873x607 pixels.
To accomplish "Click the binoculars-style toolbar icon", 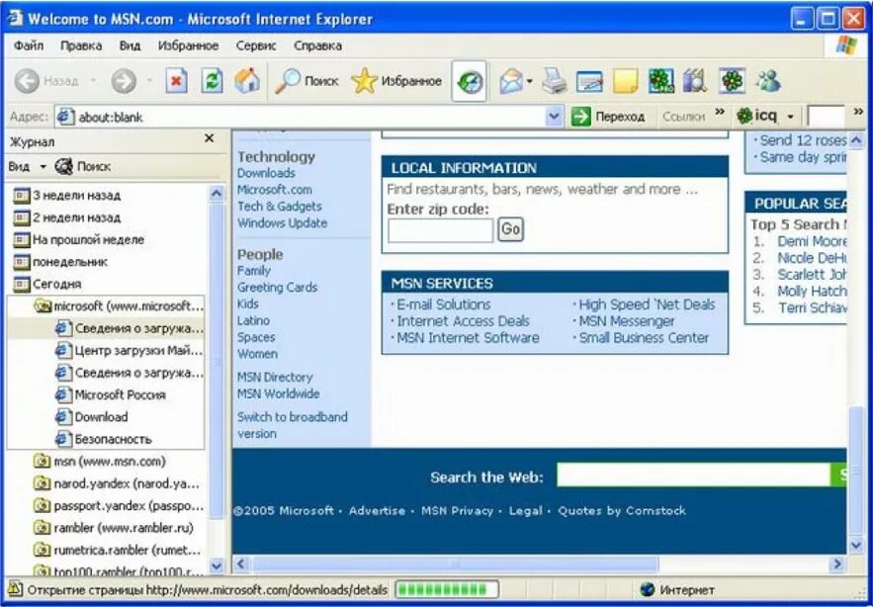I will 695,82.
